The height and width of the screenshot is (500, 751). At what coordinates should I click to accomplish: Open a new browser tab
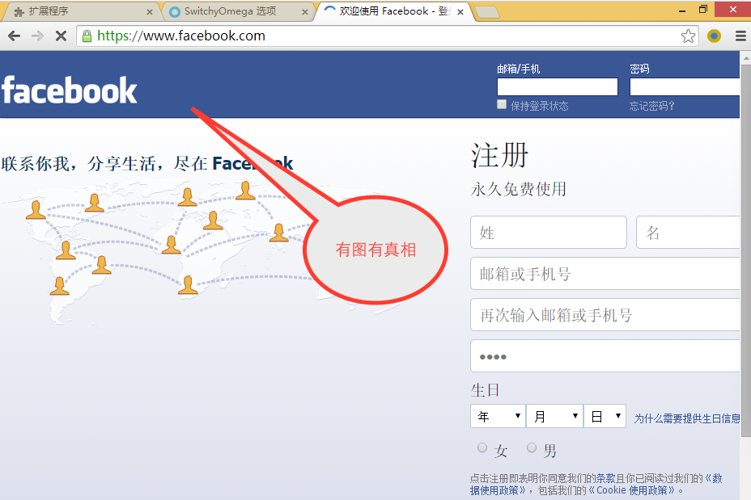coord(487,12)
